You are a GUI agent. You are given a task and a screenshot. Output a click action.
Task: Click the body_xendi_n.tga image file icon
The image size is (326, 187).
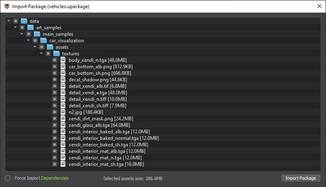tap(63, 60)
